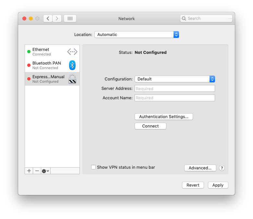Viewport: 253px width, 219px height.
Task: Enable Show VPN status in menu bar
Action: [93, 167]
